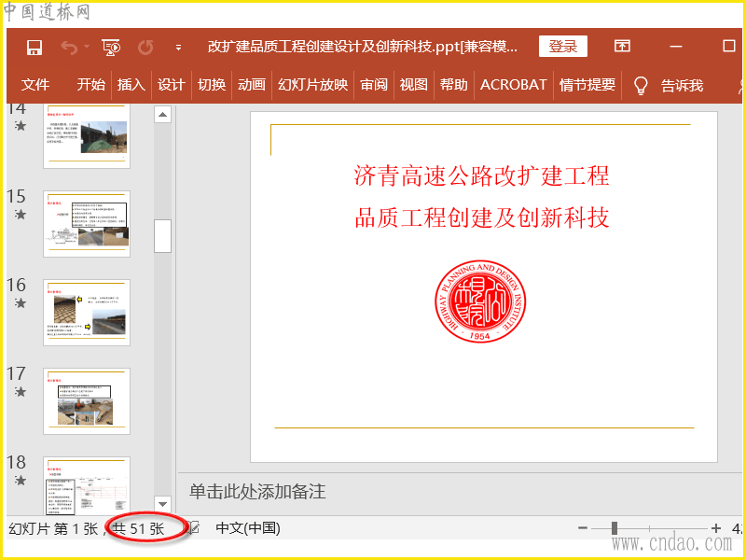Click the zoom in plus button
This screenshot has height=560, width=746.
716,528
